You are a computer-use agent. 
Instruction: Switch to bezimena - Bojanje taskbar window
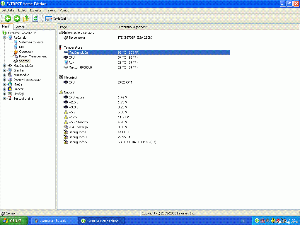pos(54,221)
